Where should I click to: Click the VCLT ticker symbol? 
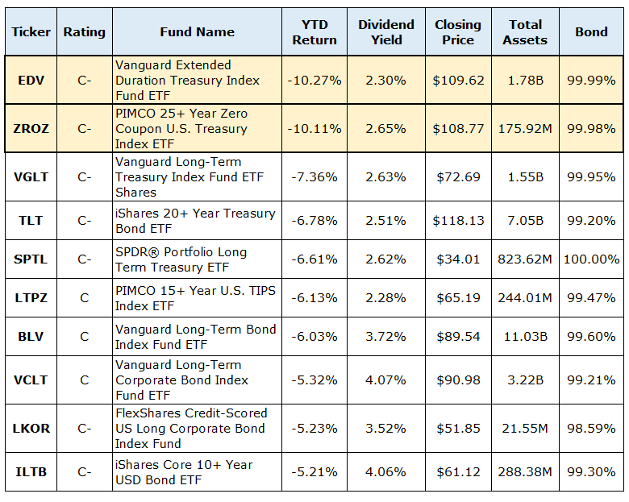[x=31, y=380]
